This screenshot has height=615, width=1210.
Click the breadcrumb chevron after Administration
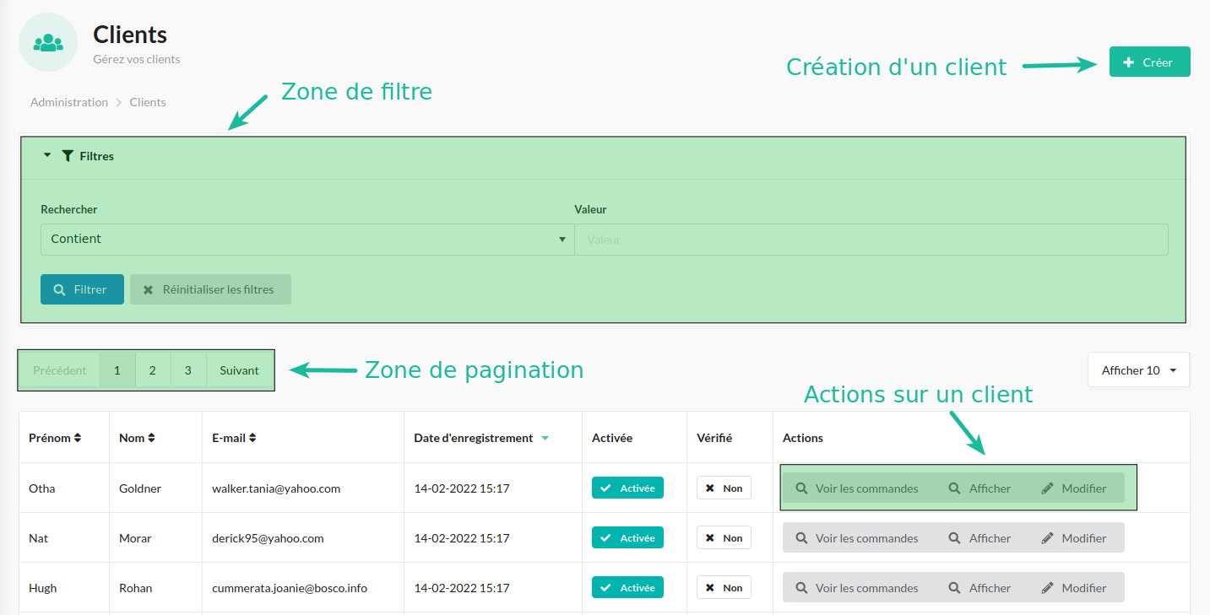point(119,102)
